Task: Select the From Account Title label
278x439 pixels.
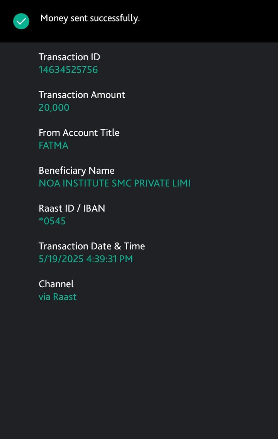Action: click(79, 132)
